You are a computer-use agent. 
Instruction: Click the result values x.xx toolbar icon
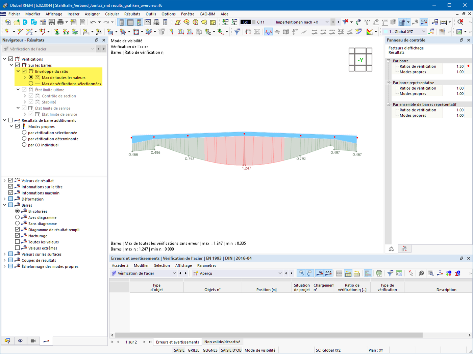pos(424,22)
